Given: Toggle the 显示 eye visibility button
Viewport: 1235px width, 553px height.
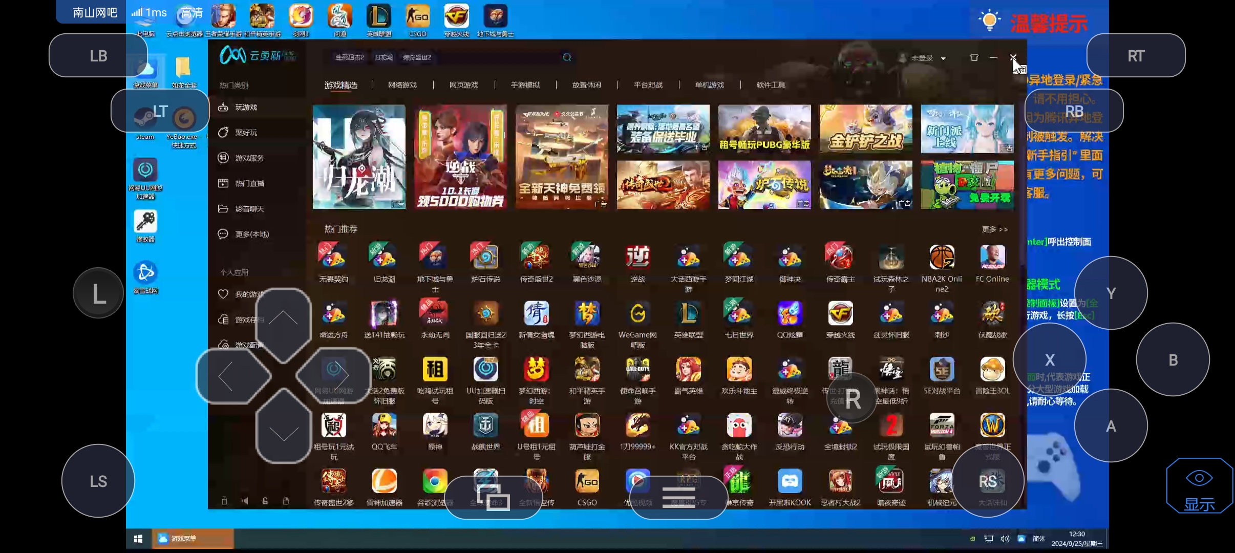Looking at the screenshot, I should [x=1199, y=486].
